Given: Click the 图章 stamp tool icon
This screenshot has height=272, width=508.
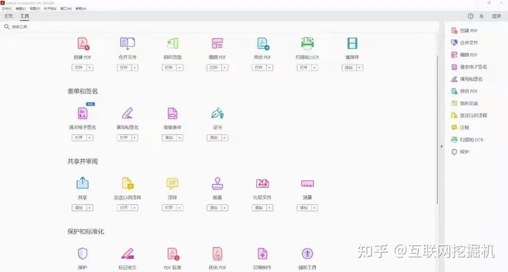Looking at the screenshot, I should coord(217,183).
